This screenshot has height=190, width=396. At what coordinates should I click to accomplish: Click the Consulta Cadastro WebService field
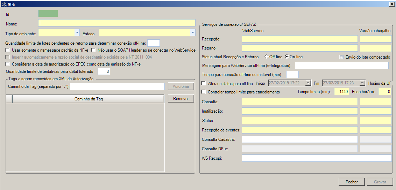click(x=299, y=139)
